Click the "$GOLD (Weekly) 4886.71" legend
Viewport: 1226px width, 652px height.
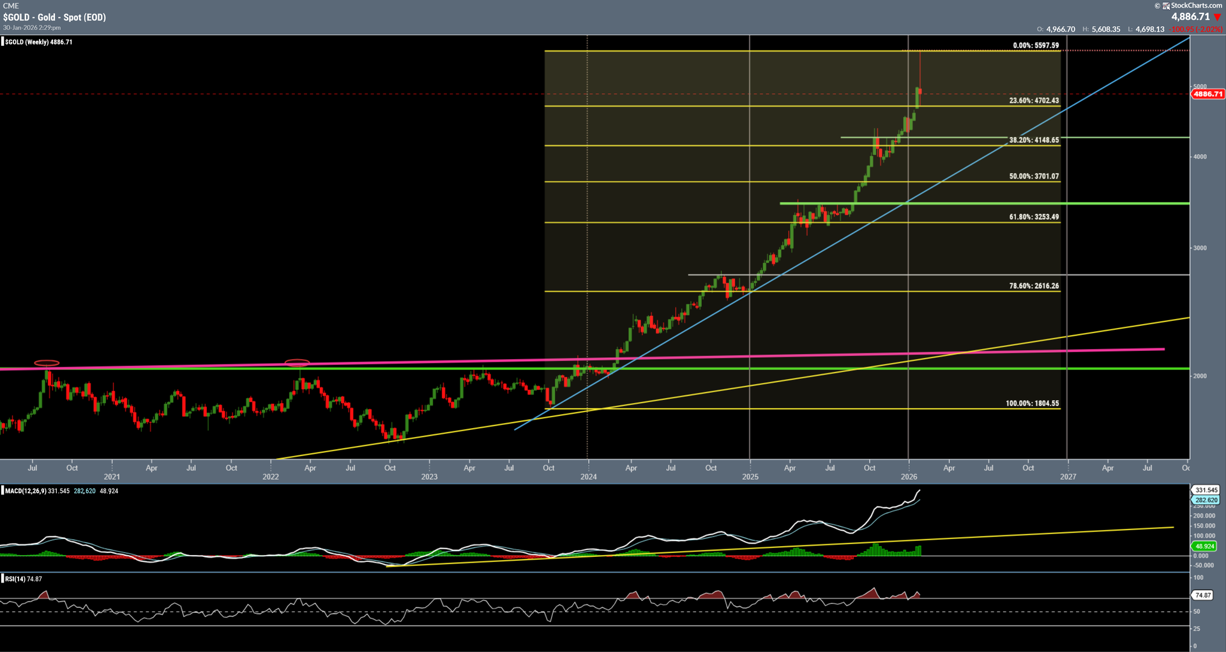38,42
